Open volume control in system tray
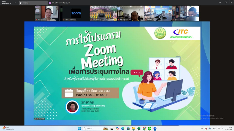Viewport: 234px width, 131px height. click(x=222, y=128)
